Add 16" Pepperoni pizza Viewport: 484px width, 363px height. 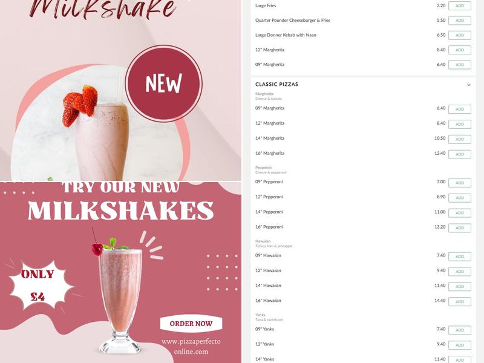[x=460, y=228]
